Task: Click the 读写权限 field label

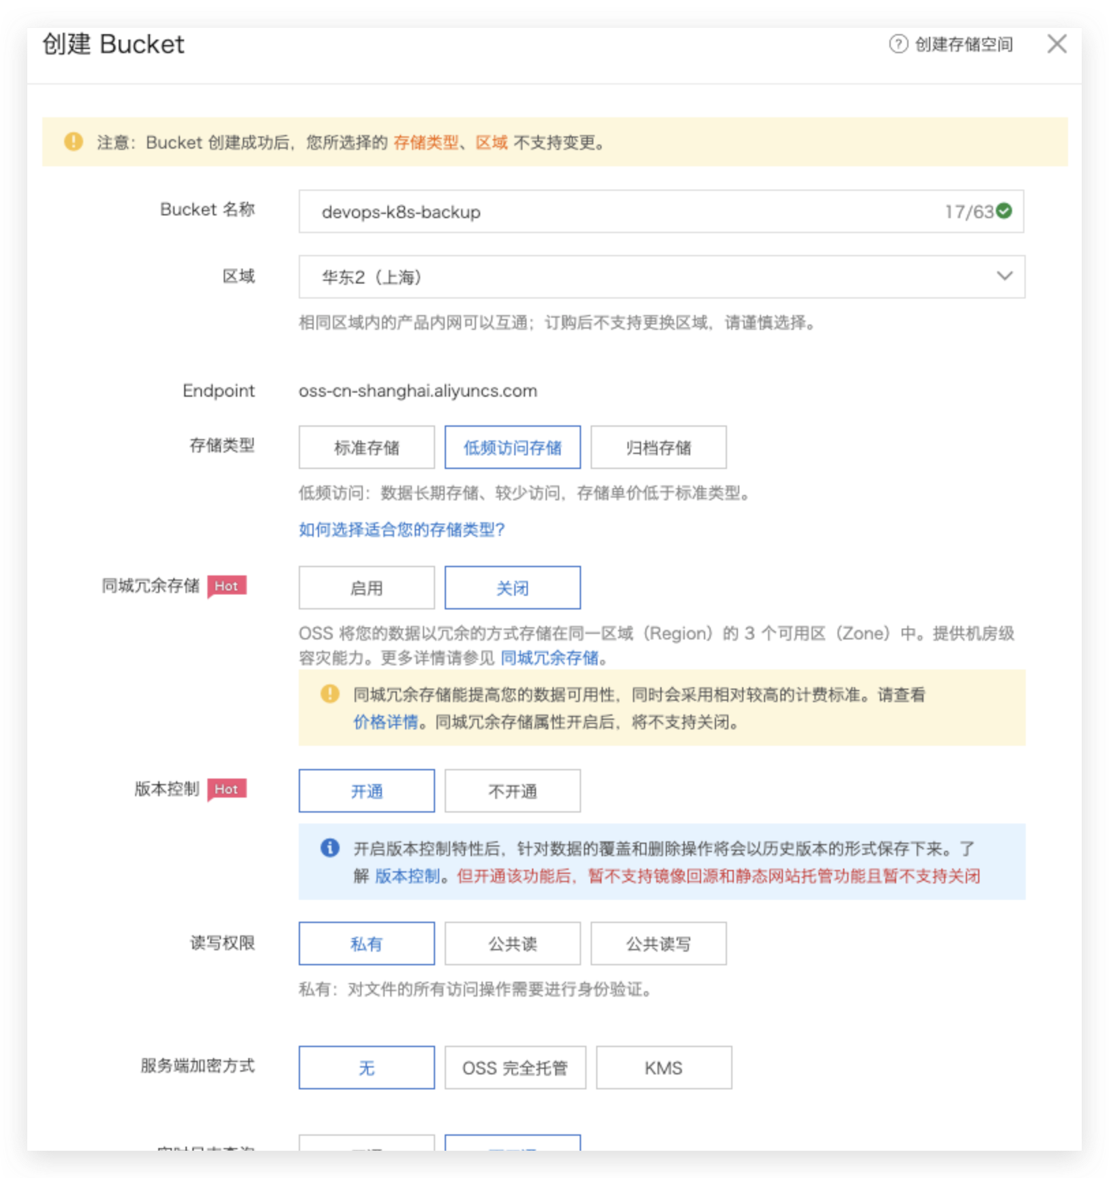Action: click(222, 942)
